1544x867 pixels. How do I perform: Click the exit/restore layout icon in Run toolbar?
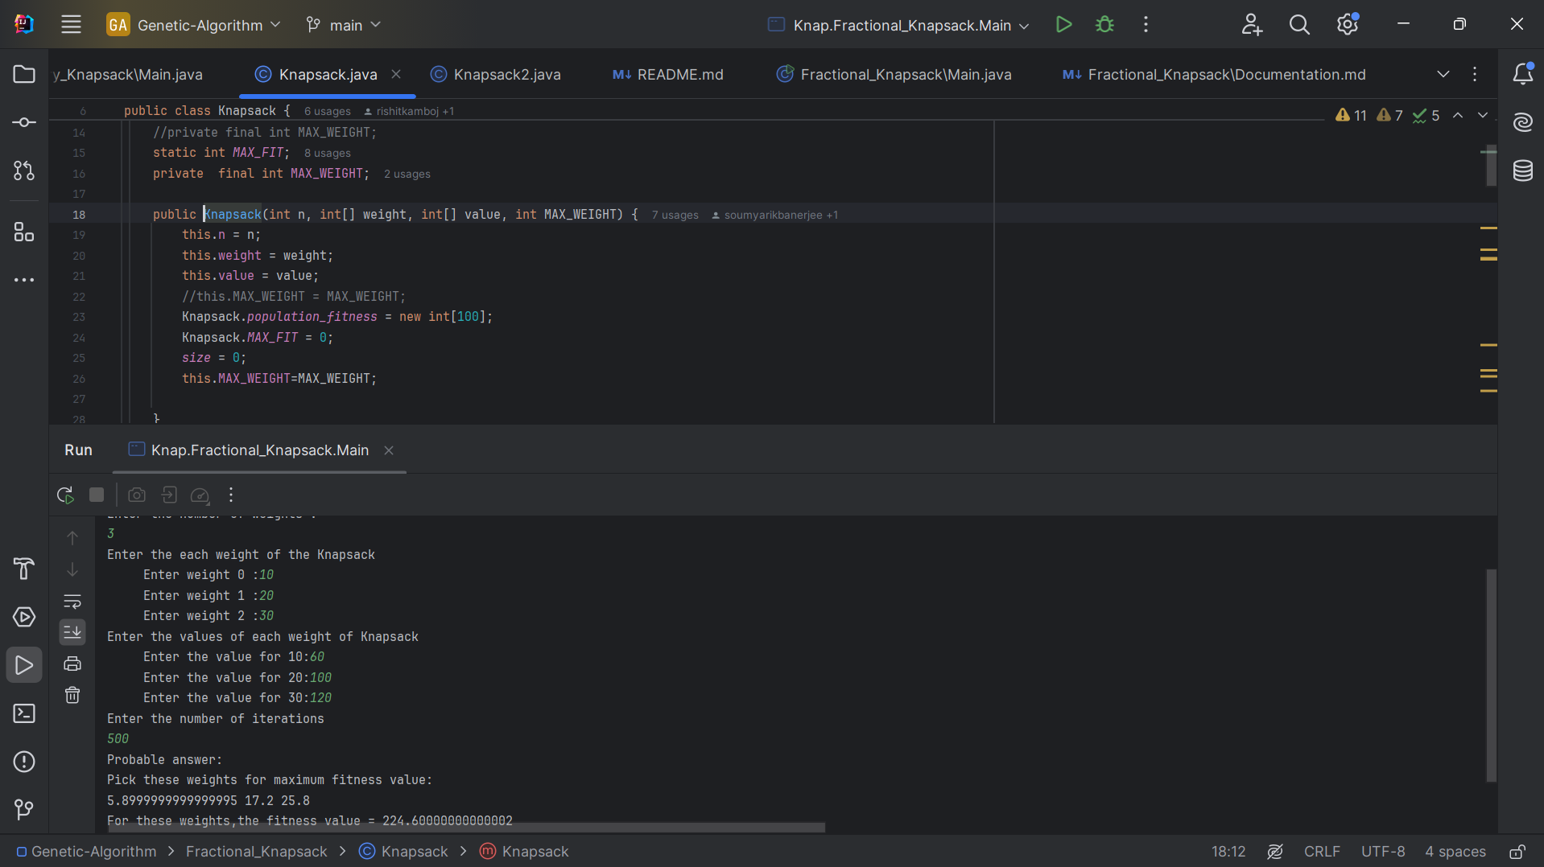pos(169,495)
